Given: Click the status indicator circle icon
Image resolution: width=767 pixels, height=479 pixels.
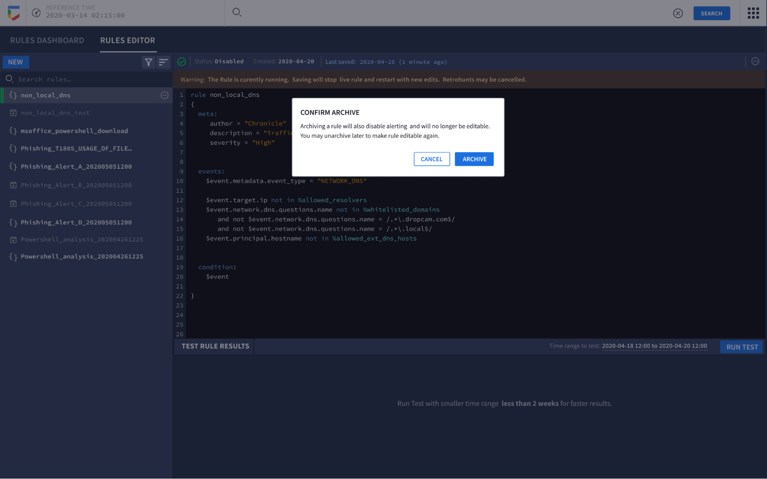Looking at the screenshot, I should [181, 62].
